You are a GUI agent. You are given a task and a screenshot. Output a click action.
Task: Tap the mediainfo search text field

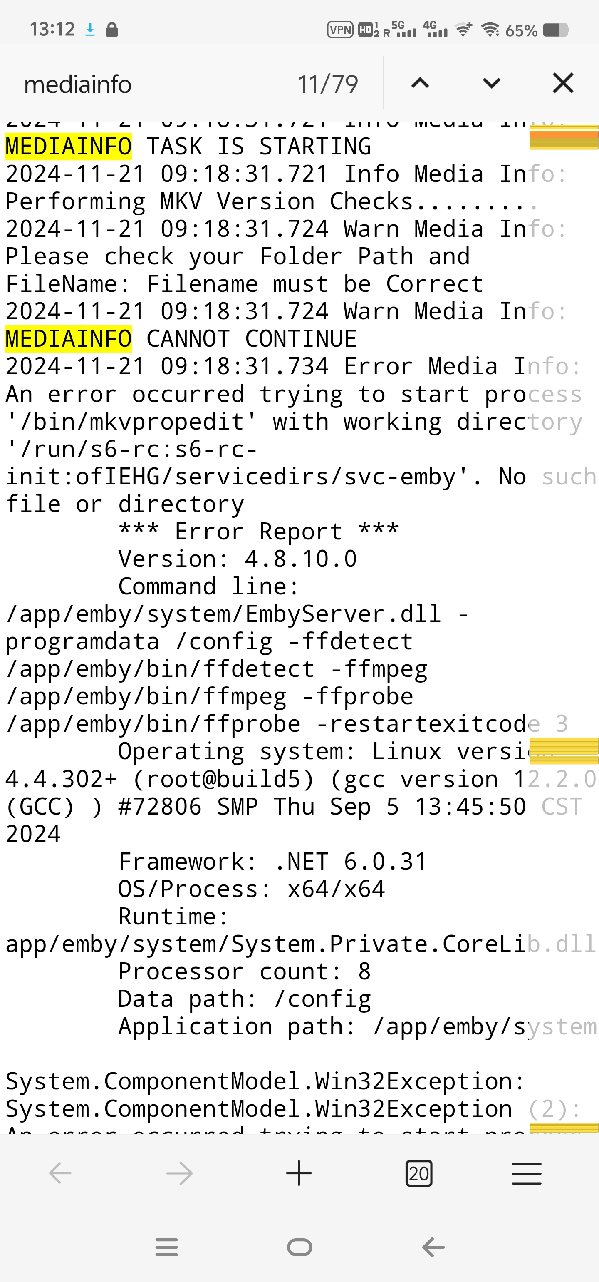(149, 84)
